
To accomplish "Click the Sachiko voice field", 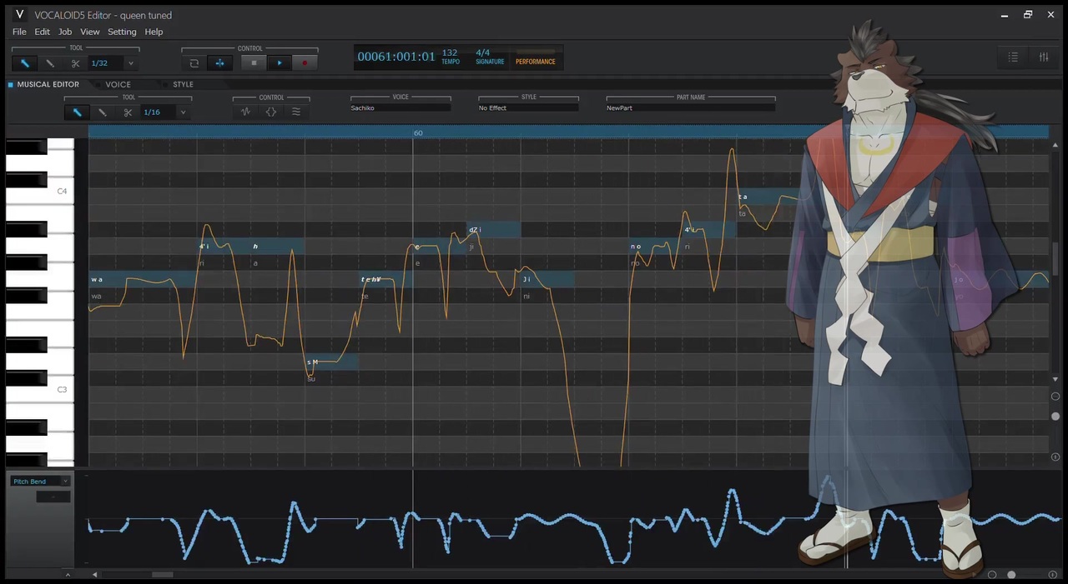I will click(x=400, y=108).
